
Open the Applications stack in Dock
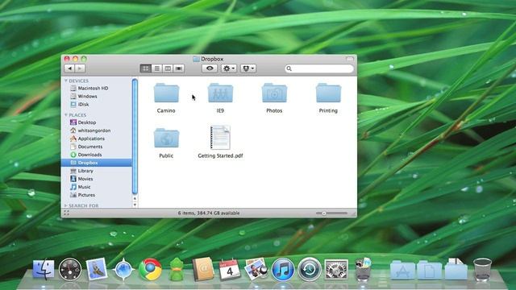[x=402, y=271]
